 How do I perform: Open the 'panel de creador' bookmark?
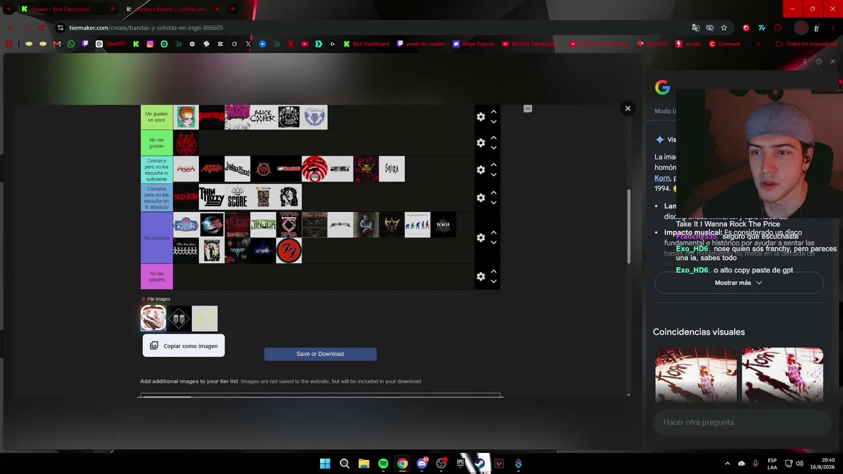tap(421, 44)
